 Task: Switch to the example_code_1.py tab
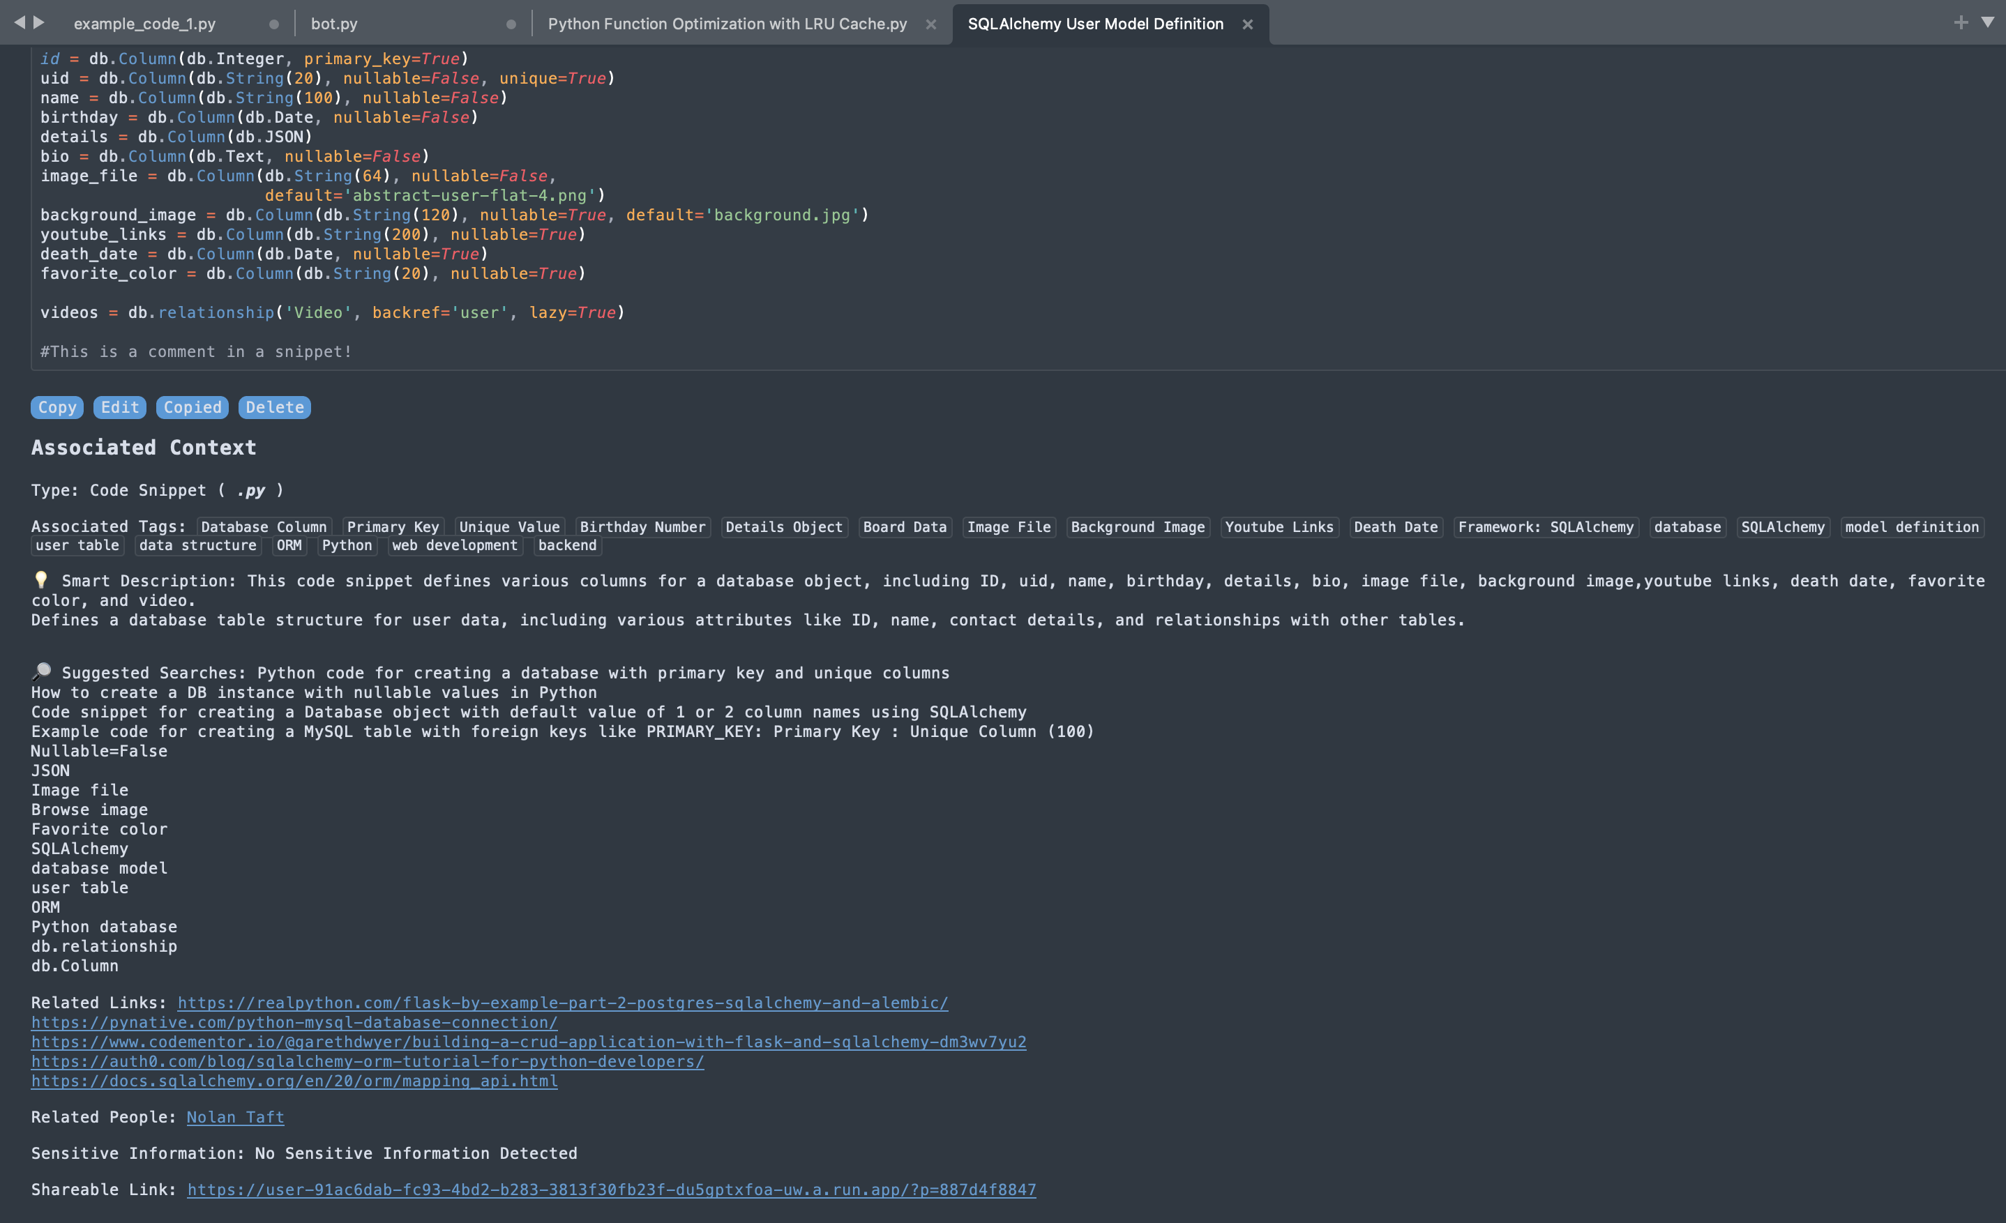[x=145, y=24]
